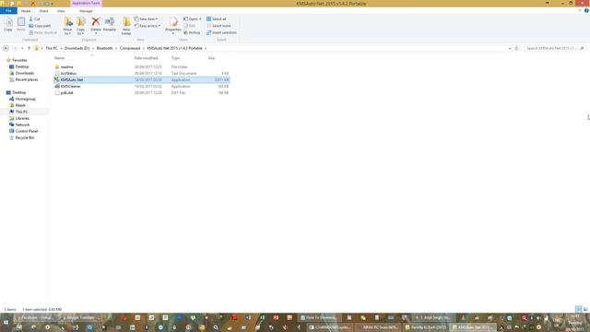590x332 pixels.
Task: Sort by the Type column header
Action: [175, 58]
